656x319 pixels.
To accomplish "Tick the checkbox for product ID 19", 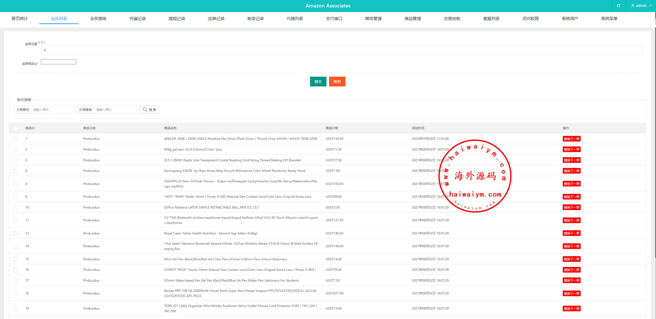I will (x=16, y=308).
